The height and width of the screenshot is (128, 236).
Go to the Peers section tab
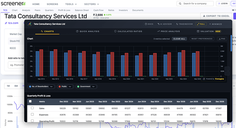(38, 10)
